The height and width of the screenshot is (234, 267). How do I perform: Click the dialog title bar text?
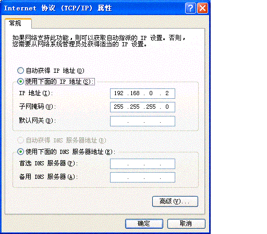pos(58,8)
